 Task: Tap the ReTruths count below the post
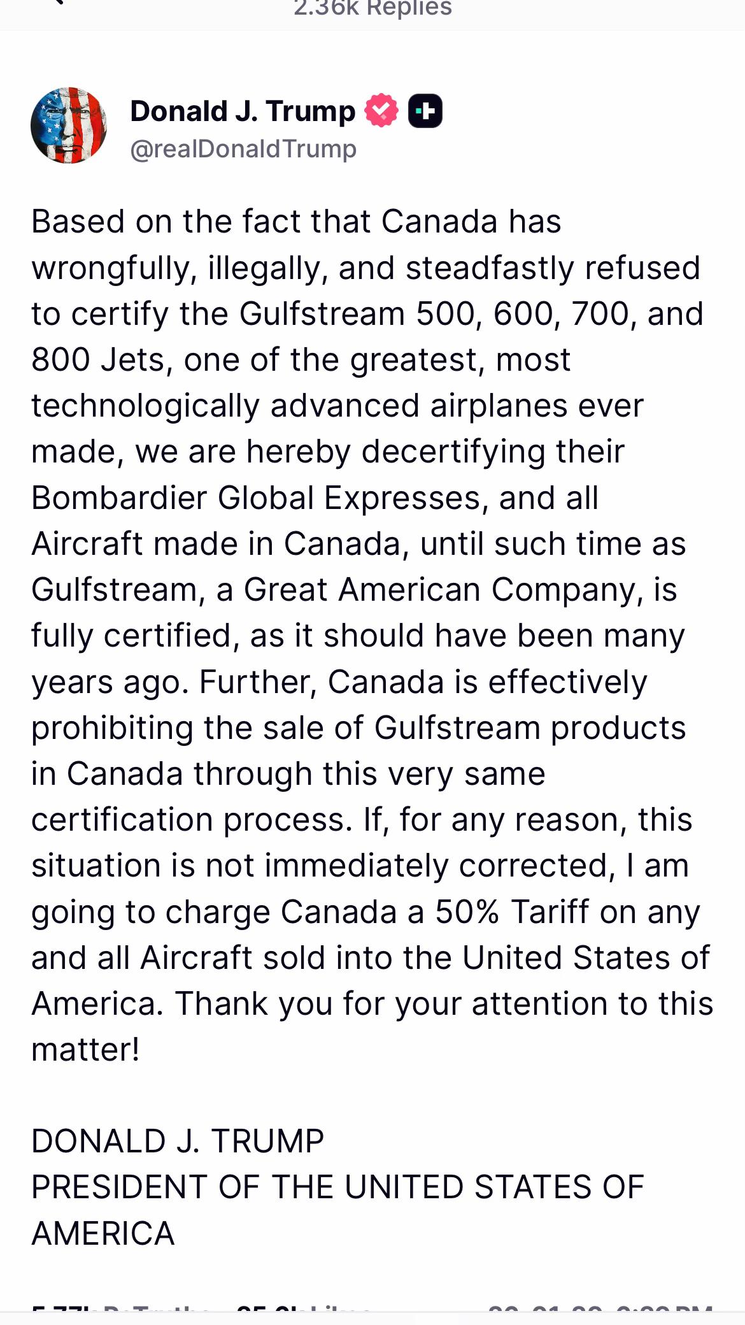[121, 1308]
